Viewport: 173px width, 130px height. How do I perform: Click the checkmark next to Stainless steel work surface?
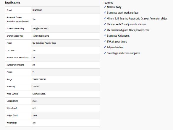tap(105, 12)
